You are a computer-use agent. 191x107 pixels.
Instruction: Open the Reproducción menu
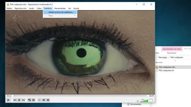(21, 8)
